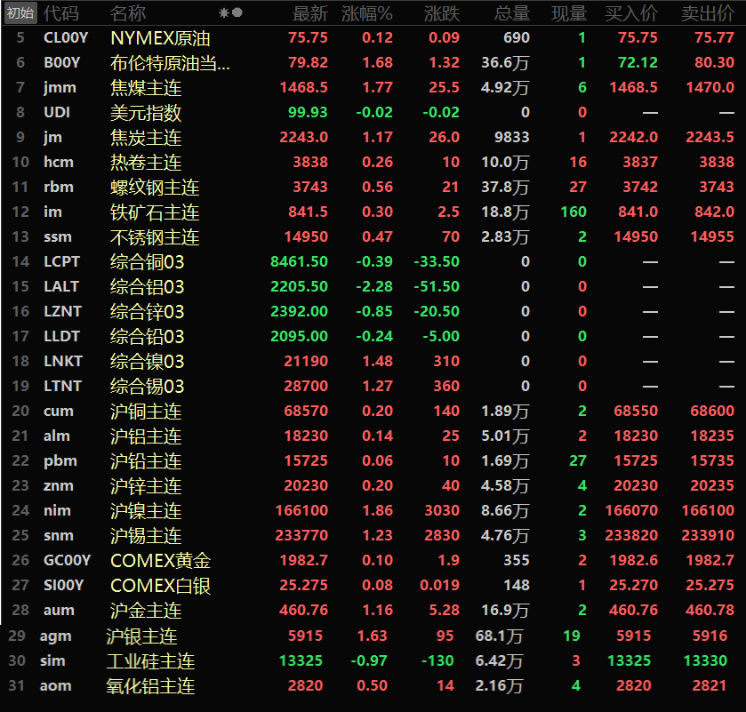The width and height of the screenshot is (746, 712).
Task: Click the bid price 72.12
Action: 638,62
